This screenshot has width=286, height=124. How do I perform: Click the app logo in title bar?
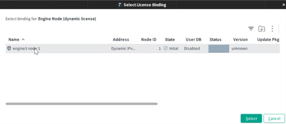[x=120, y=5]
